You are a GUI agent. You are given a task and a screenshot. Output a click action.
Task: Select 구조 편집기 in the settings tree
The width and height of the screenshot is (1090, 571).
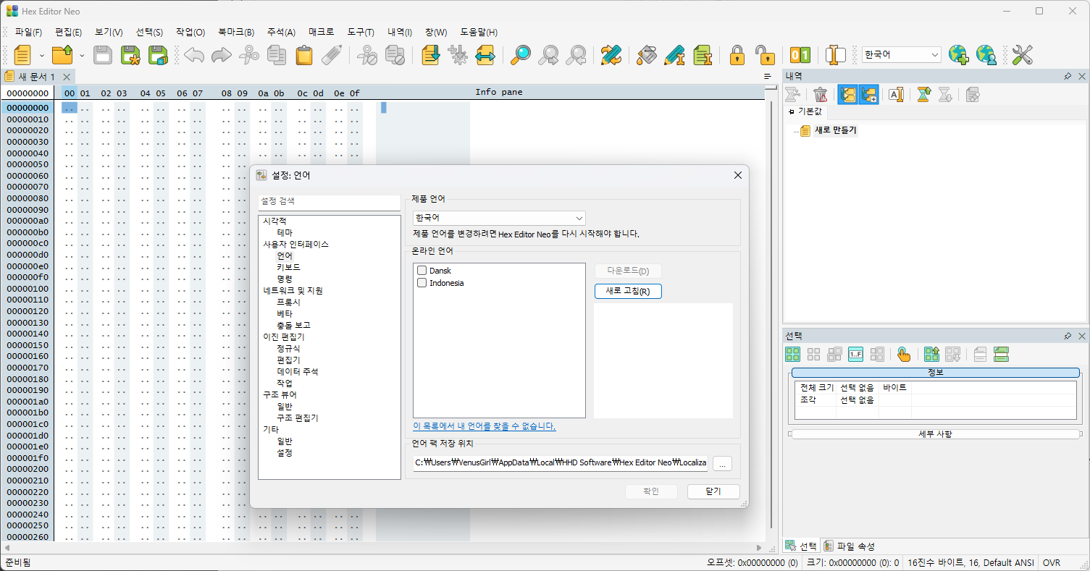(297, 418)
